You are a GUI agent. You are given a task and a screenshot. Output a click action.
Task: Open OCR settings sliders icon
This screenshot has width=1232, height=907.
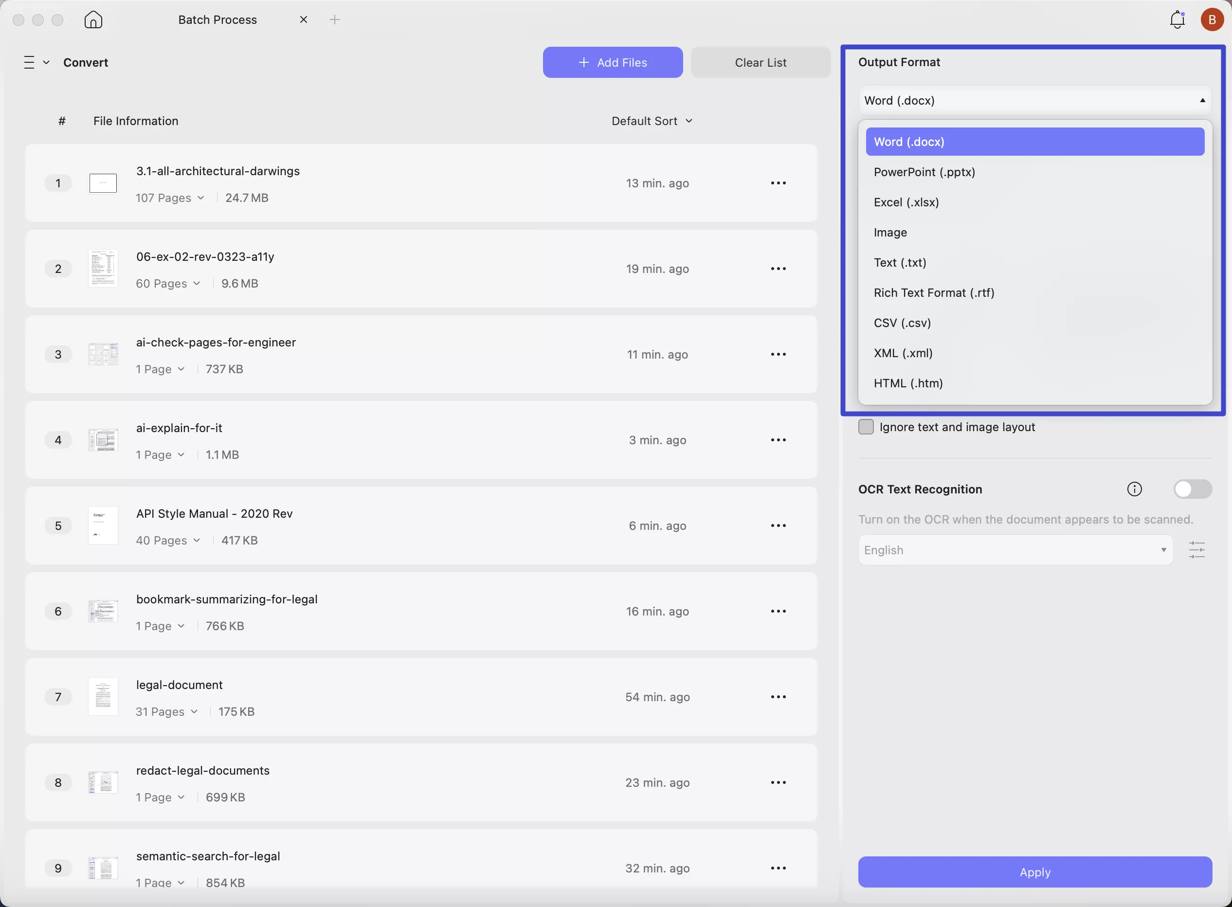point(1196,549)
